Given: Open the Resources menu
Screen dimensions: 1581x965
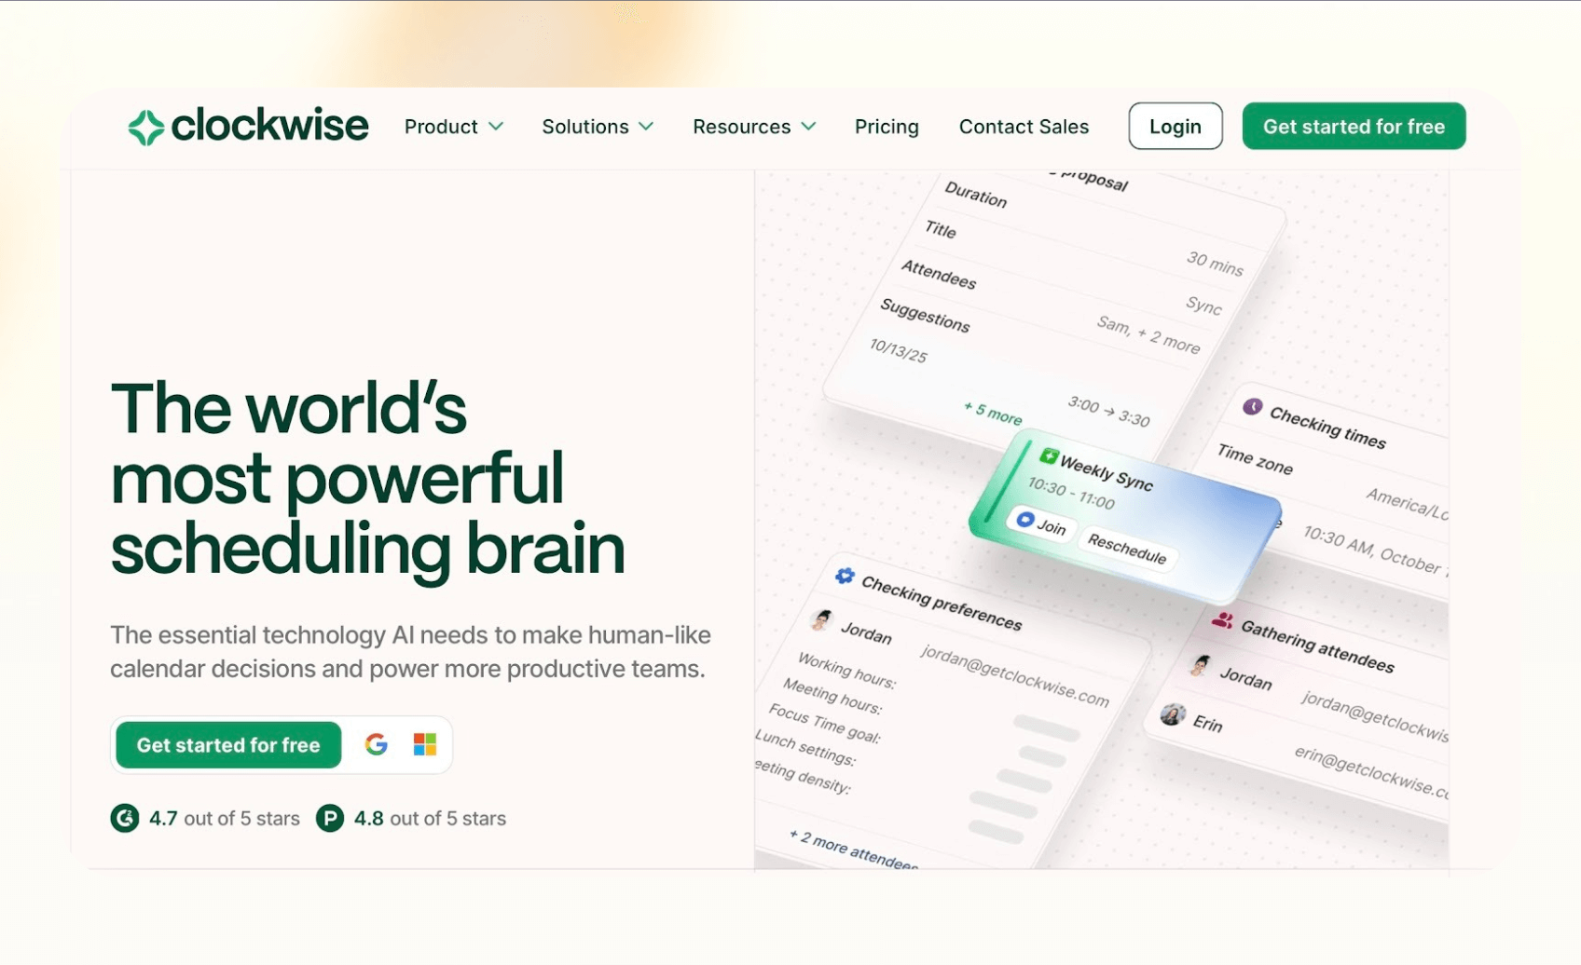Looking at the screenshot, I should tap(754, 127).
